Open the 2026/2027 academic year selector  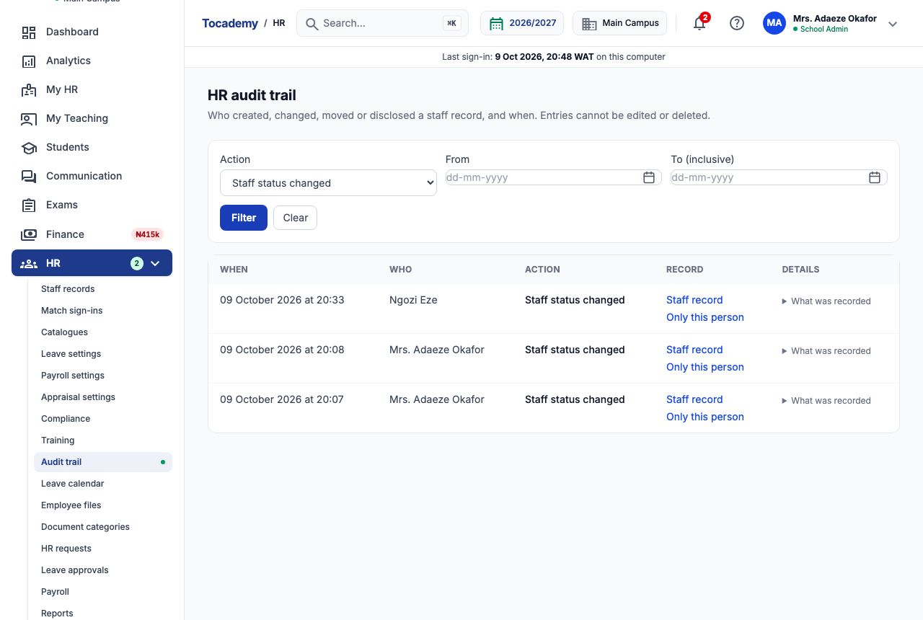click(524, 23)
